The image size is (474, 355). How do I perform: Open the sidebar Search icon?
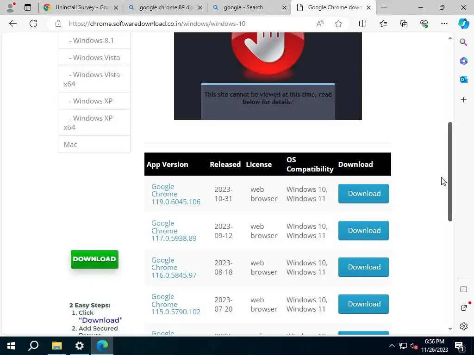click(x=463, y=42)
